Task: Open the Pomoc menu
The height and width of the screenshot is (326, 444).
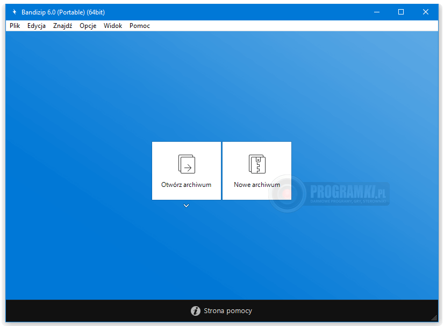Action: tap(140, 26)
